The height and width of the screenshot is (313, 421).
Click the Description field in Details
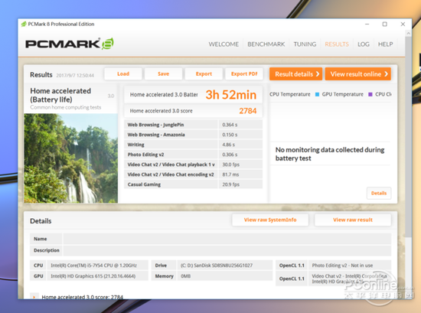coord(227,250)
